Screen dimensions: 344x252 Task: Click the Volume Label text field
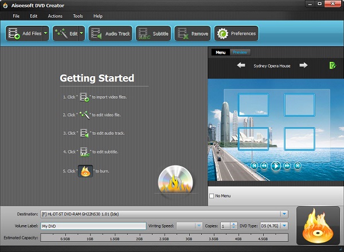93,226
